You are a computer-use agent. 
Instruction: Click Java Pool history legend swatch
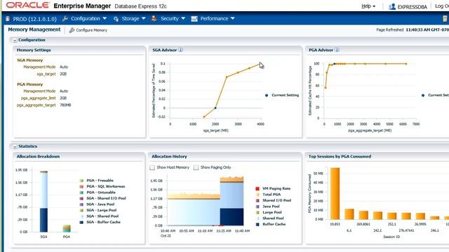[x=257, y=206]
